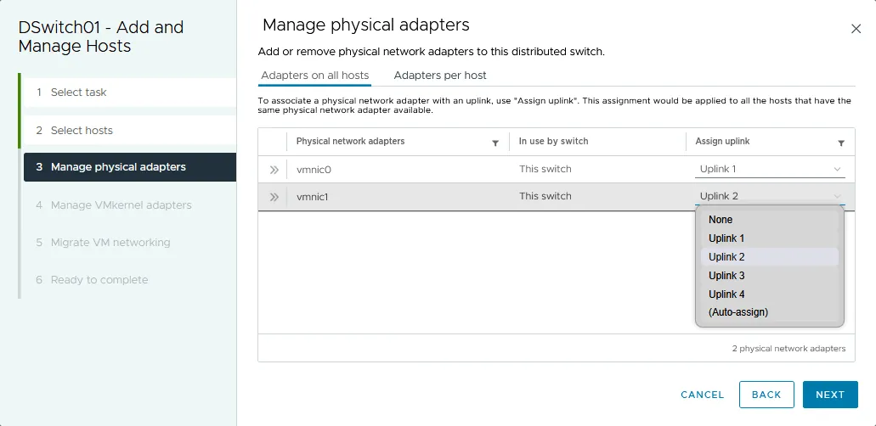Filter the Assign uplink column
The height and width of the screenshot is (426, 876).
(x=841, y=143)
